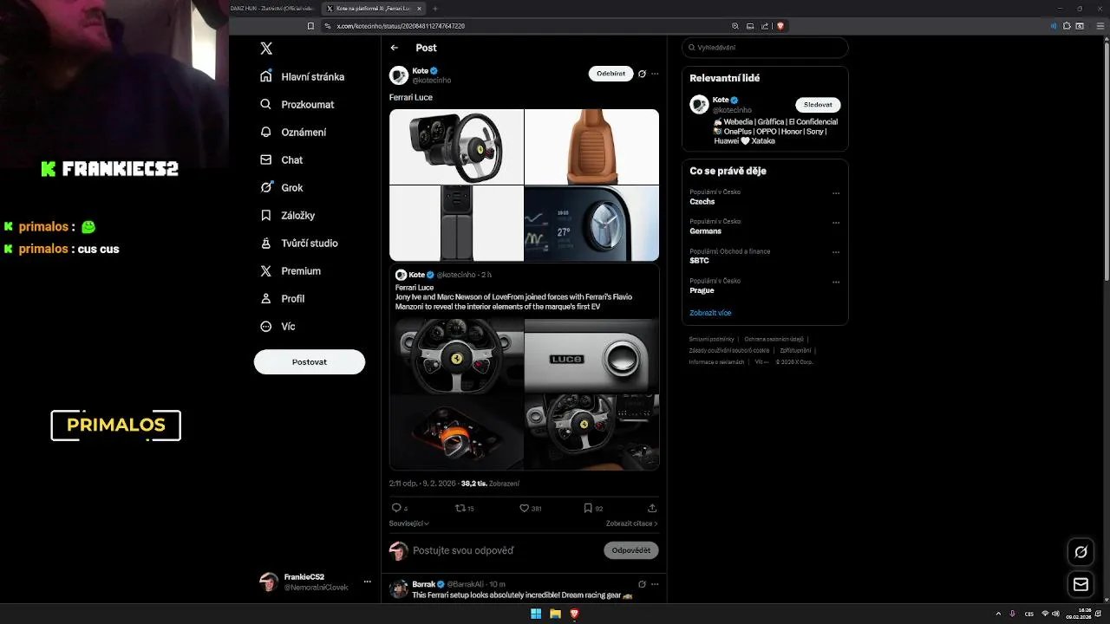The height and width of the screenshot is (624, 1110).
Task: Click Odpovědět reply button
Action: (630, 550)
